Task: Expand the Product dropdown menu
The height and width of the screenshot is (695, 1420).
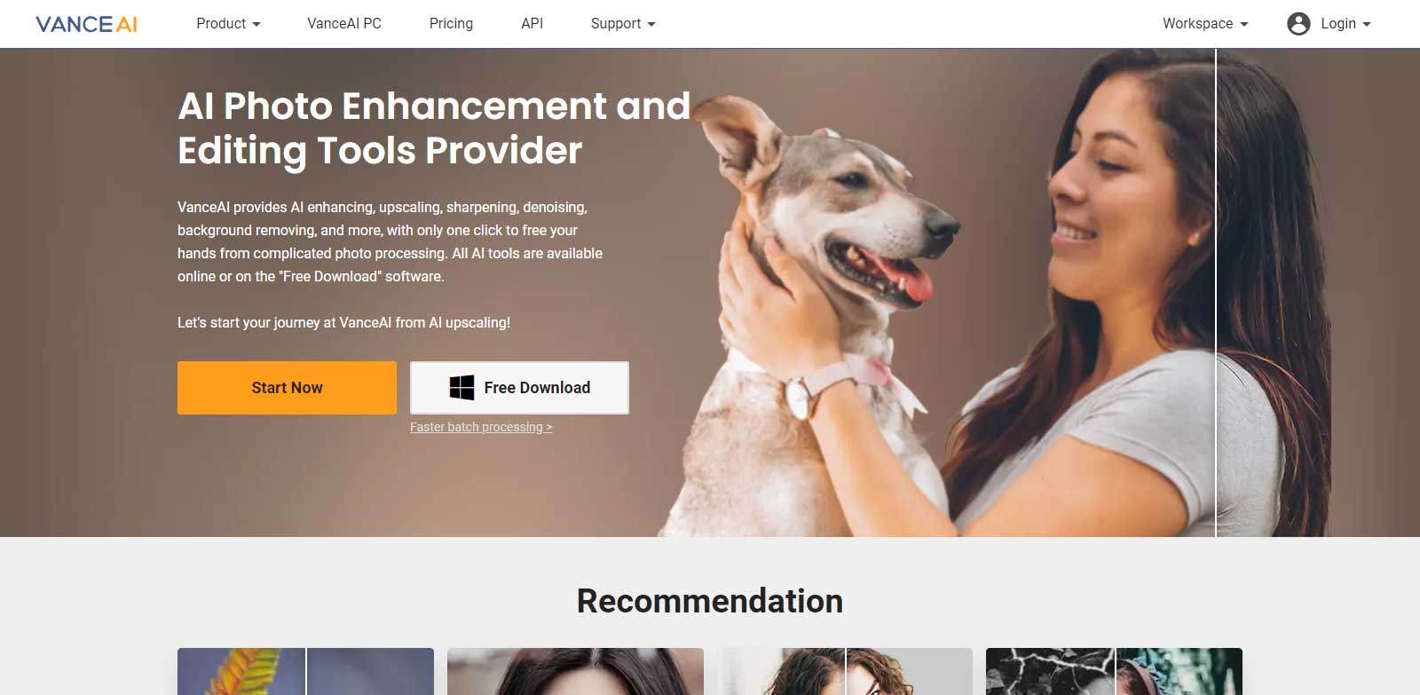Action: (x=228, y=24)
